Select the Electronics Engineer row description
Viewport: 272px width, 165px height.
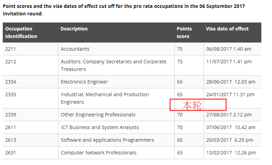[x=84, y=82]
